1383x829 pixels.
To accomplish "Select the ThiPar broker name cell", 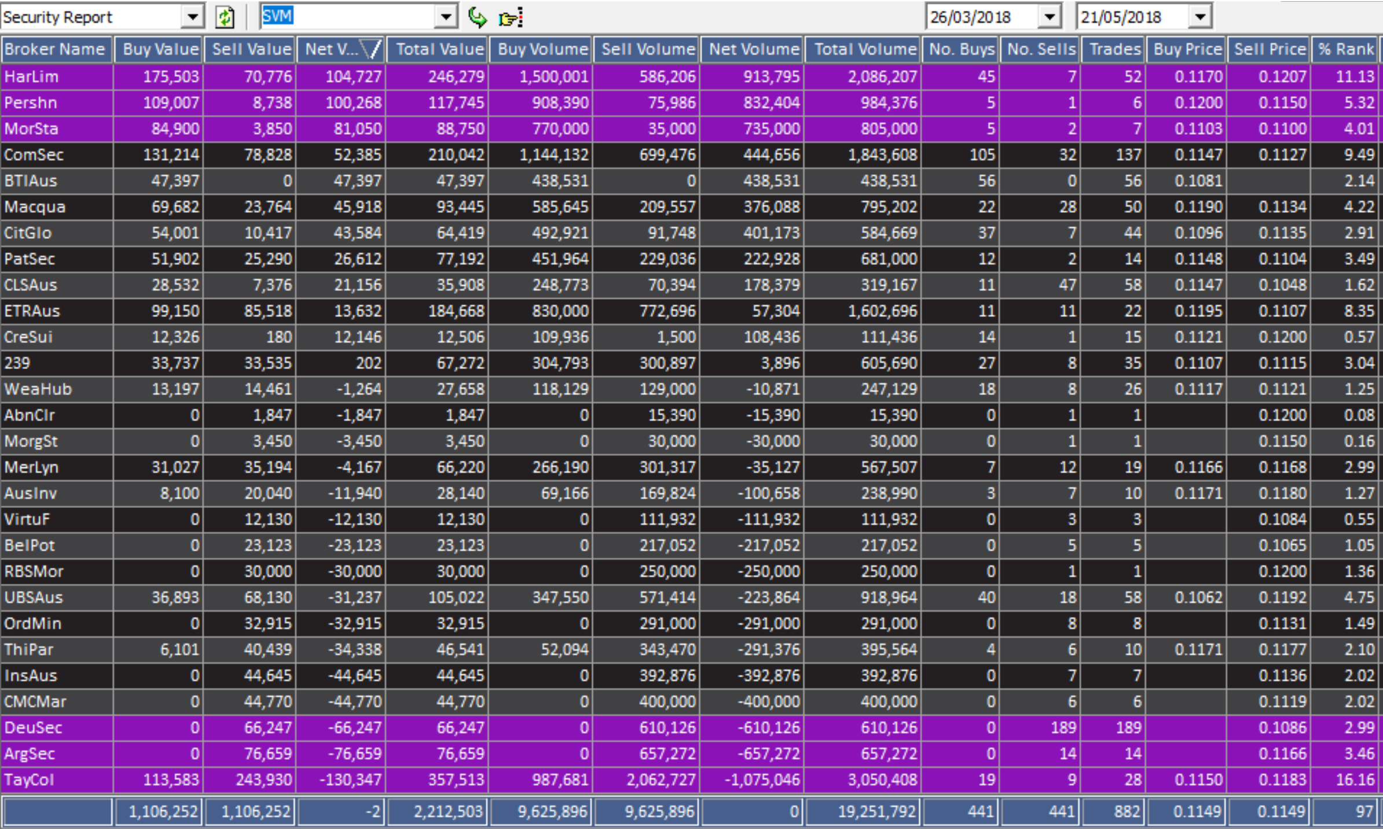I will (57, 649).
